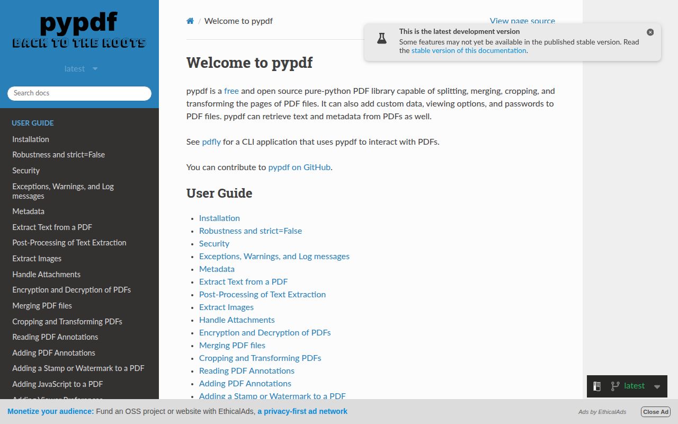Select Extract Images in the sidebar

click(x=37, y=259)
